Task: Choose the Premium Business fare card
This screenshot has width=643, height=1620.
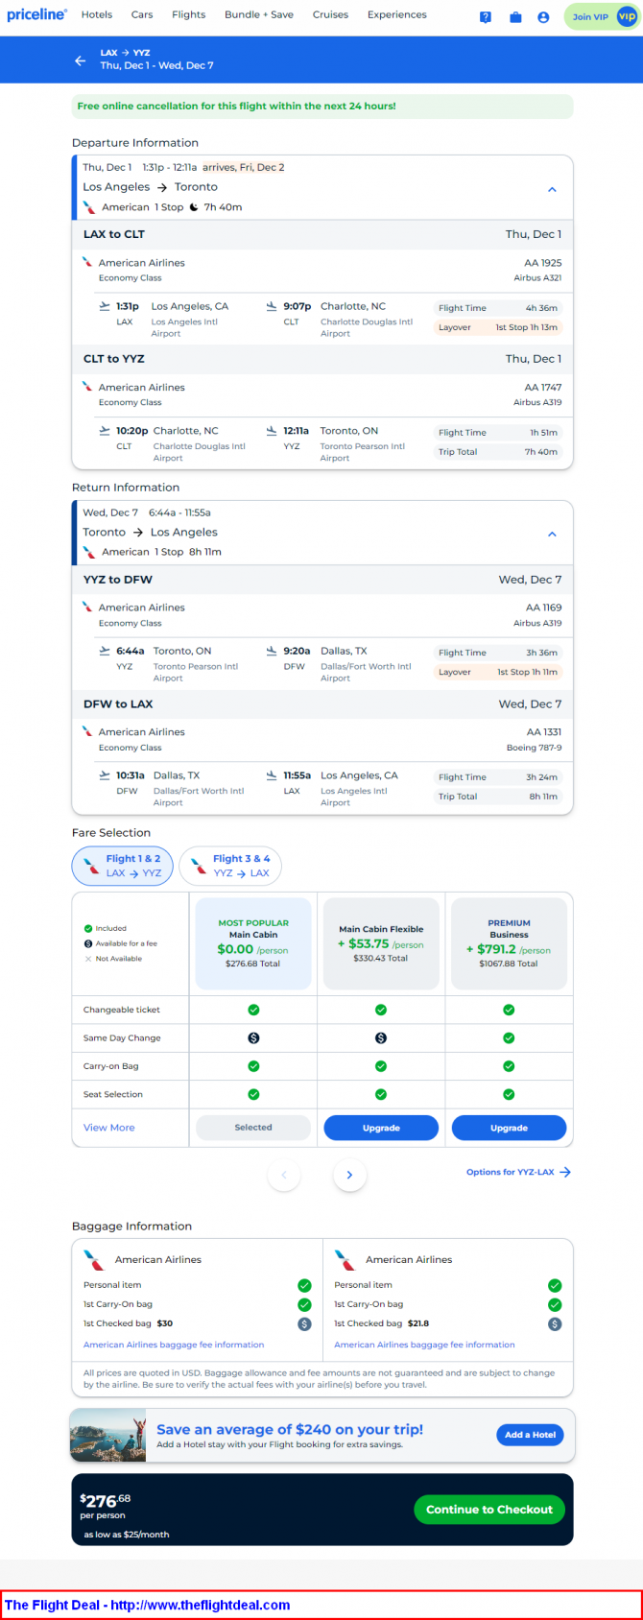Action: click(509, 943)
